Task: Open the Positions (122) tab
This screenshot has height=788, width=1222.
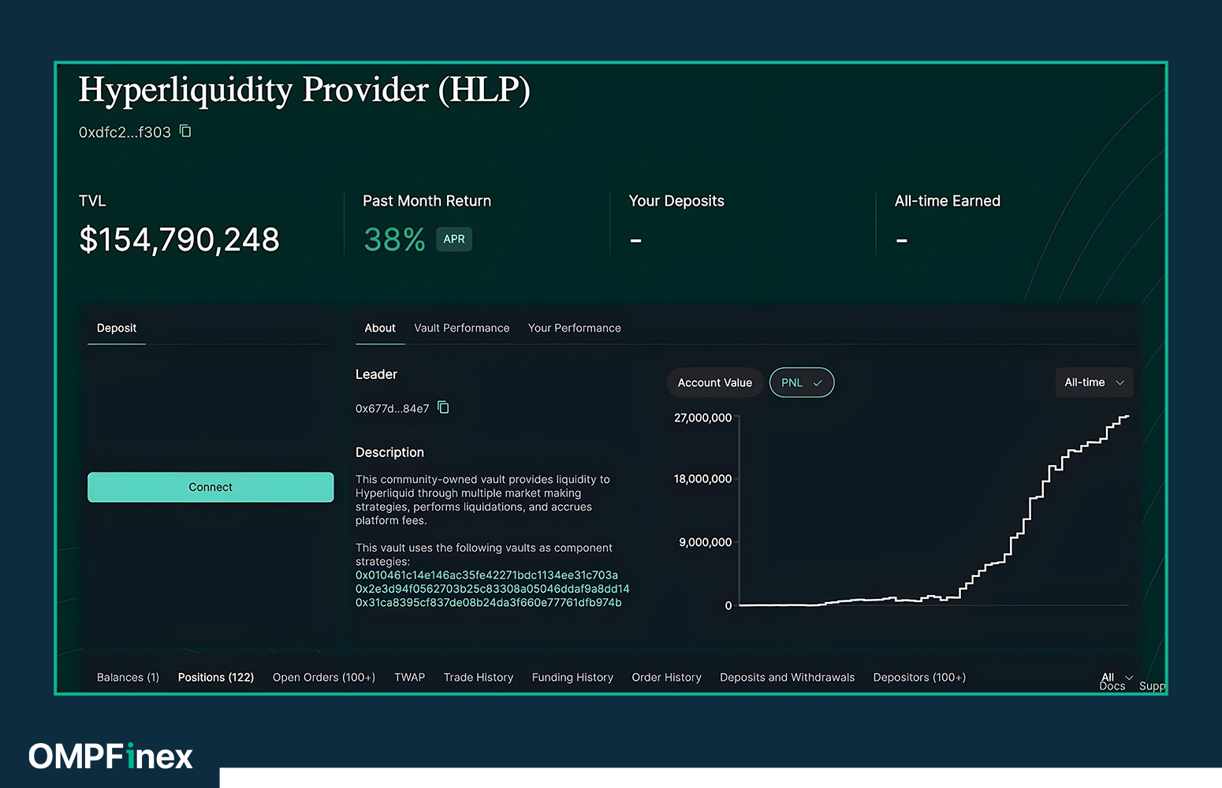Action: pyautogui.click(x=216, y=677)
